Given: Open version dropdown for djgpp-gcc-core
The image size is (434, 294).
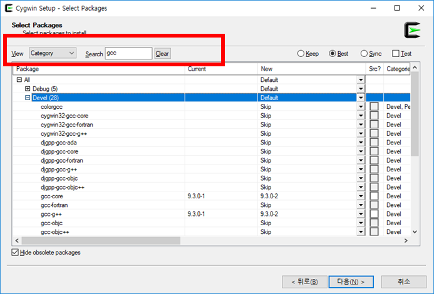Looking at the screenshot, I should click(x=361, y=151).
